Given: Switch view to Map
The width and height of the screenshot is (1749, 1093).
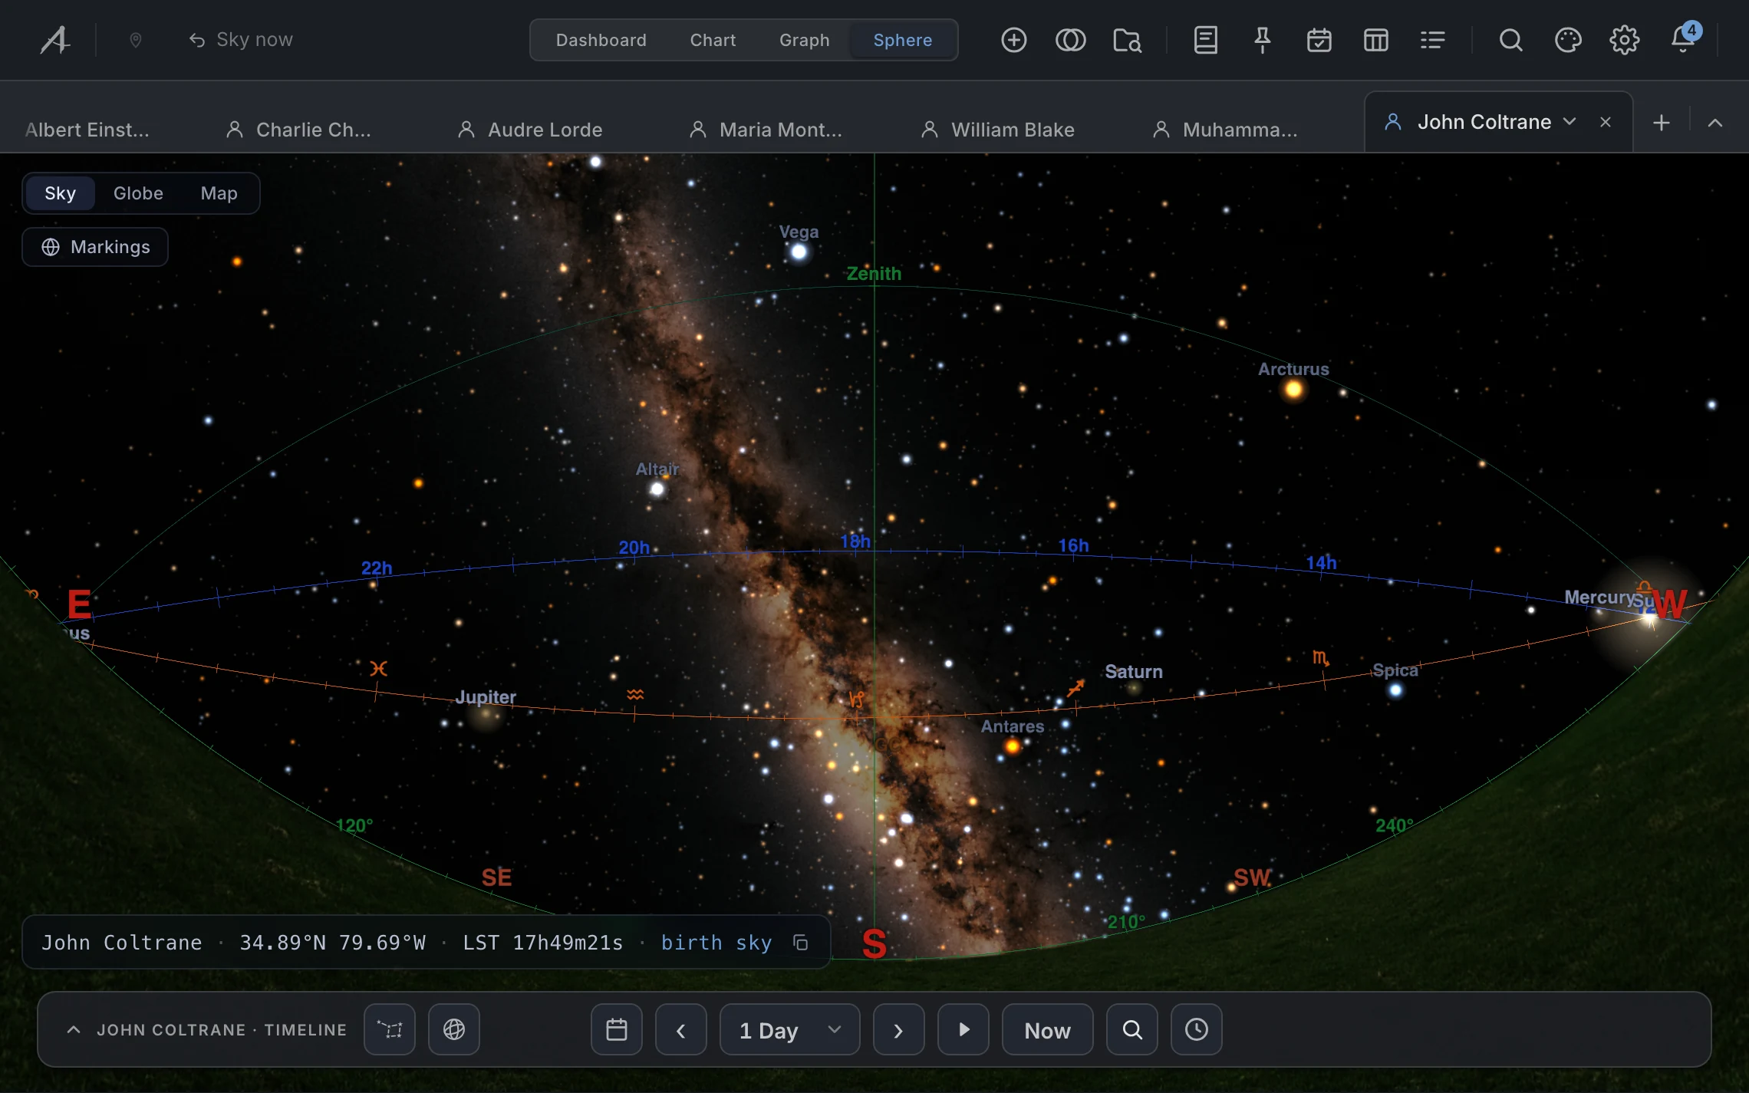Looking at the screenshot, I should coord(219,193).
